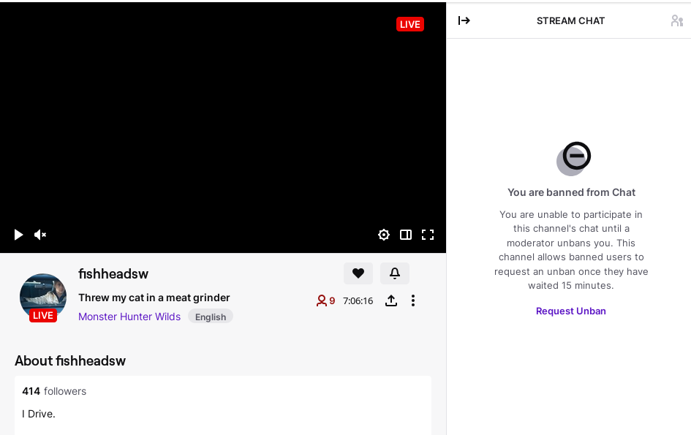The width and height of the screenshot is (691, 435).
Task: Click the fishheadsw channel name
Action: (113, 273)
